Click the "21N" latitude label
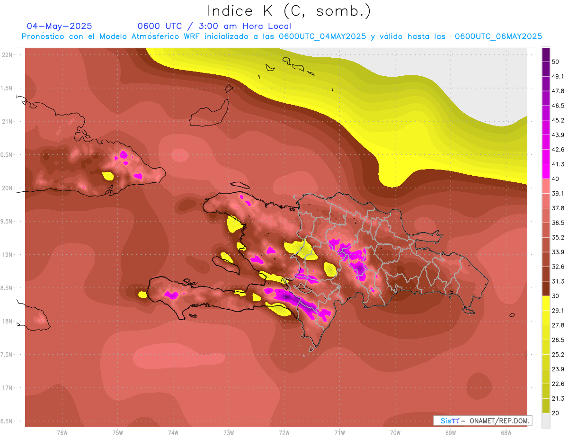Viewport: 568px width, 439px height. (7, 121)
